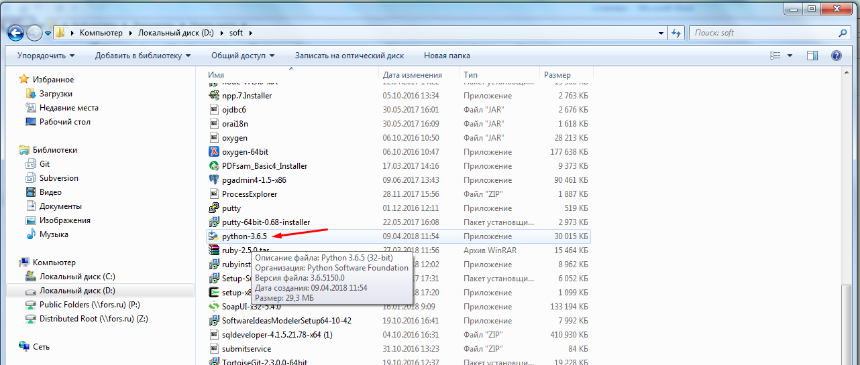Click the oxygen-64bit application icon
The image size is (860, 365).
(214, 152)
